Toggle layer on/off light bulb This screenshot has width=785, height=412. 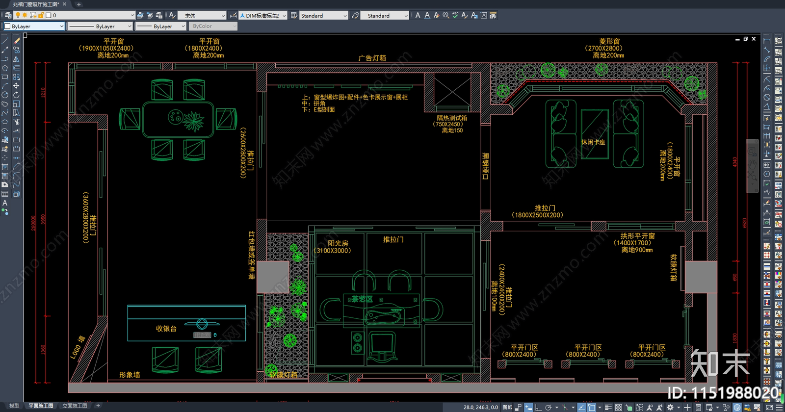click(18, 15)
